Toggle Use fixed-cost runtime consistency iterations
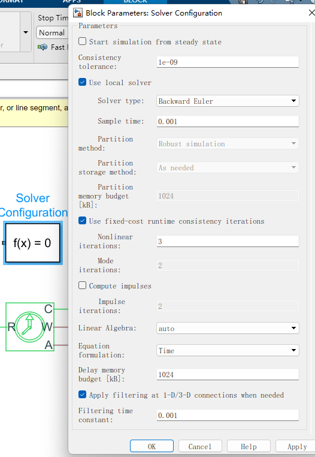This screenshot has height=457, width=315. click(x=83, y=221)
